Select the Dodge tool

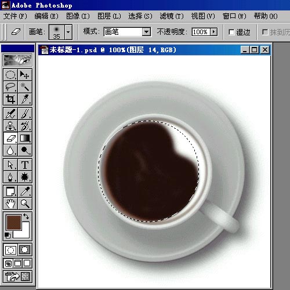(25, 150)
